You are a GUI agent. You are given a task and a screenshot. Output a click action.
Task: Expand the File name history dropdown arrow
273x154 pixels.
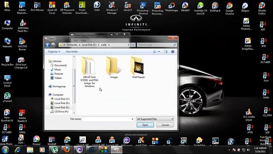click(x=132, y=119)
